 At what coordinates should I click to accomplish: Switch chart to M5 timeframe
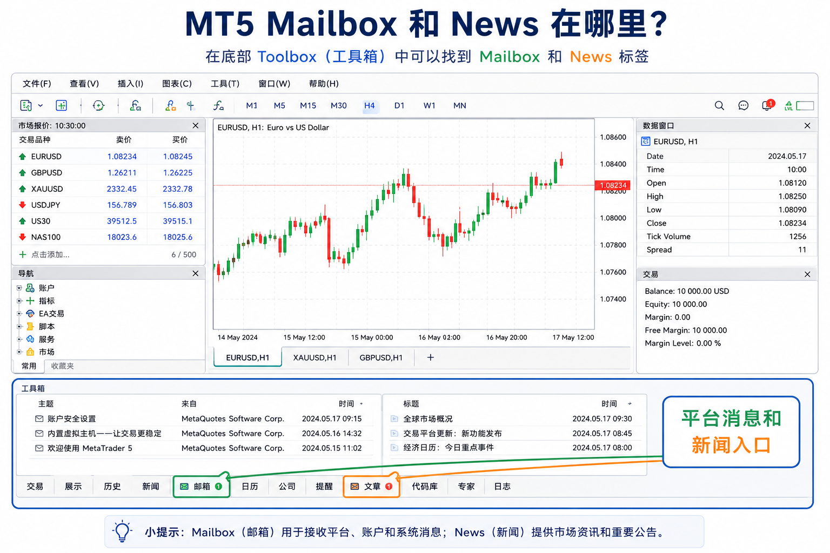point(279,106)
